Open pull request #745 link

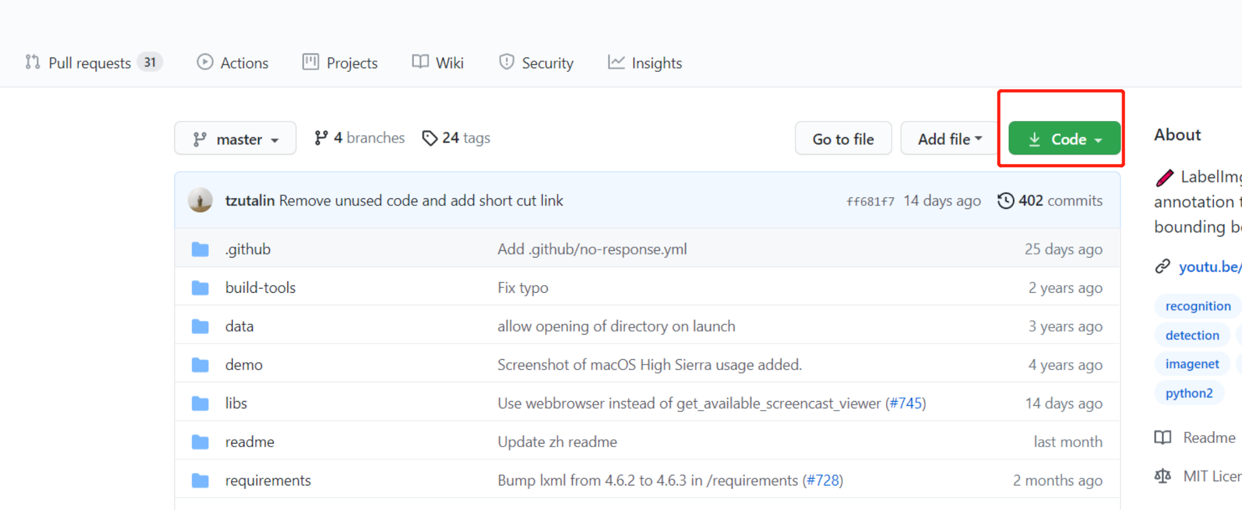(905, 403)
